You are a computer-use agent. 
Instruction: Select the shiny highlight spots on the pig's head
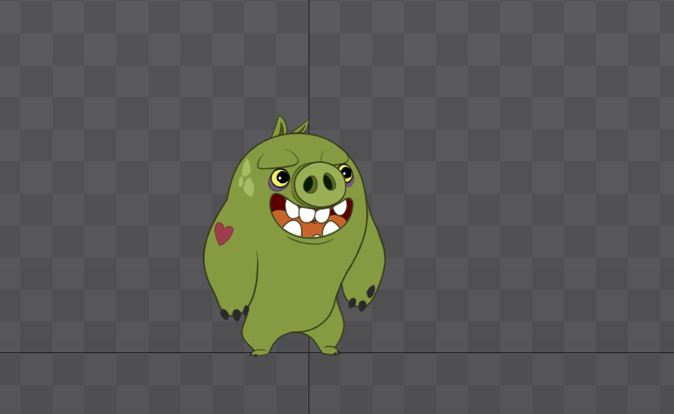pos(247,178)
